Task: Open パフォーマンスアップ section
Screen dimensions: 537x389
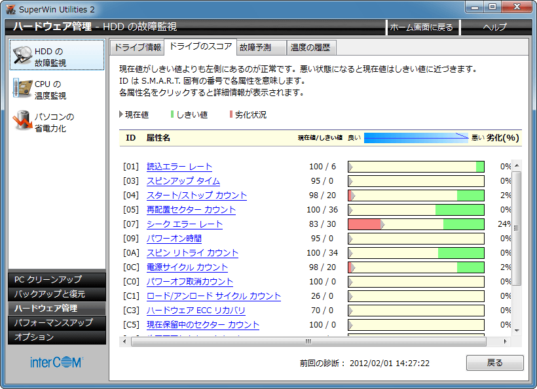Action: coord(57,323)
